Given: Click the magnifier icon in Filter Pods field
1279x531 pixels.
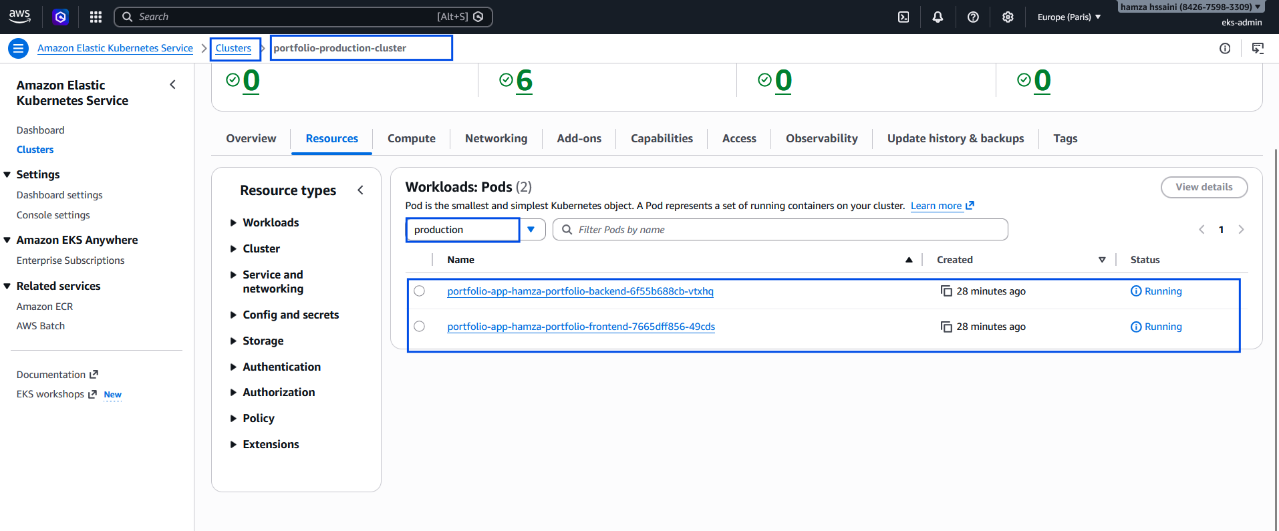Looking at the screenshot, I should click(567, 230).
